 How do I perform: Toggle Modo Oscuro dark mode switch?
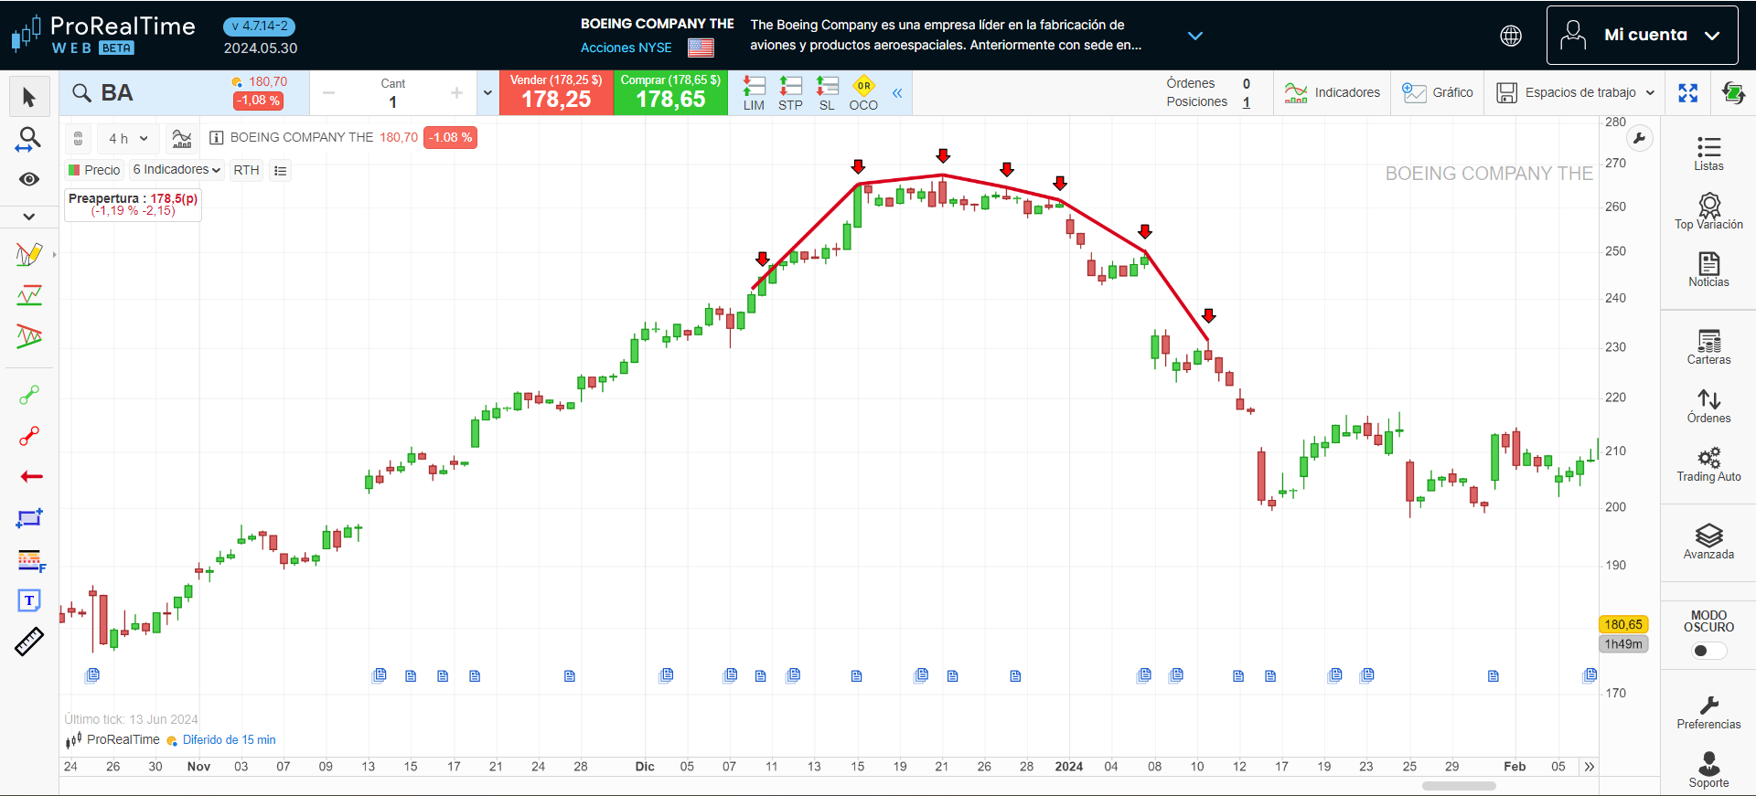[1708, 651]
